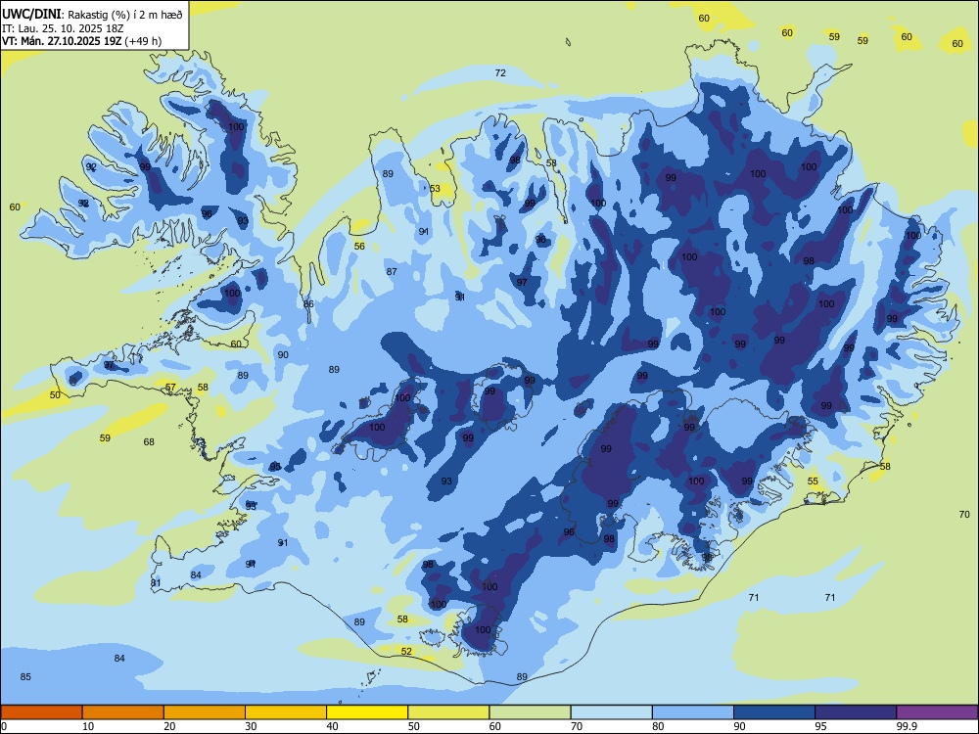Image resolution: width=979 pixels, height=734 pixels.
Task: Click the pale green 60–70 legend swatch
Action: click(x=530, y=712)
